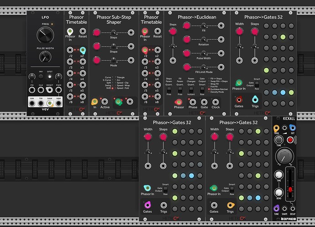This screenshot has width=315, height=227.
Task: Click the Mode CV input jack on Sub-Step Shaper
Action: tap(131, 60)
